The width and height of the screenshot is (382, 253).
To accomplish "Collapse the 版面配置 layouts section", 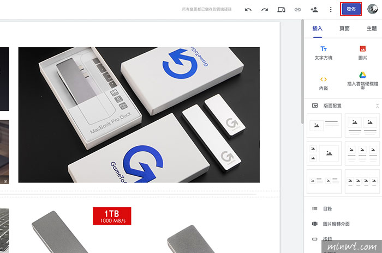I will point(377,106).
